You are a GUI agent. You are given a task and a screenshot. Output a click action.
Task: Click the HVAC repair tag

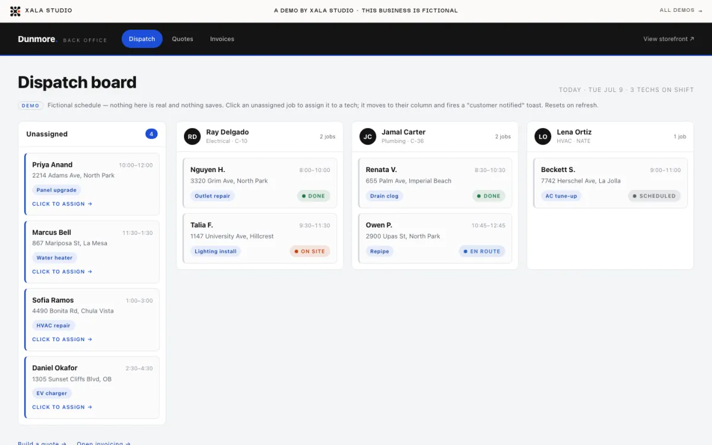(x=53, y=326)
